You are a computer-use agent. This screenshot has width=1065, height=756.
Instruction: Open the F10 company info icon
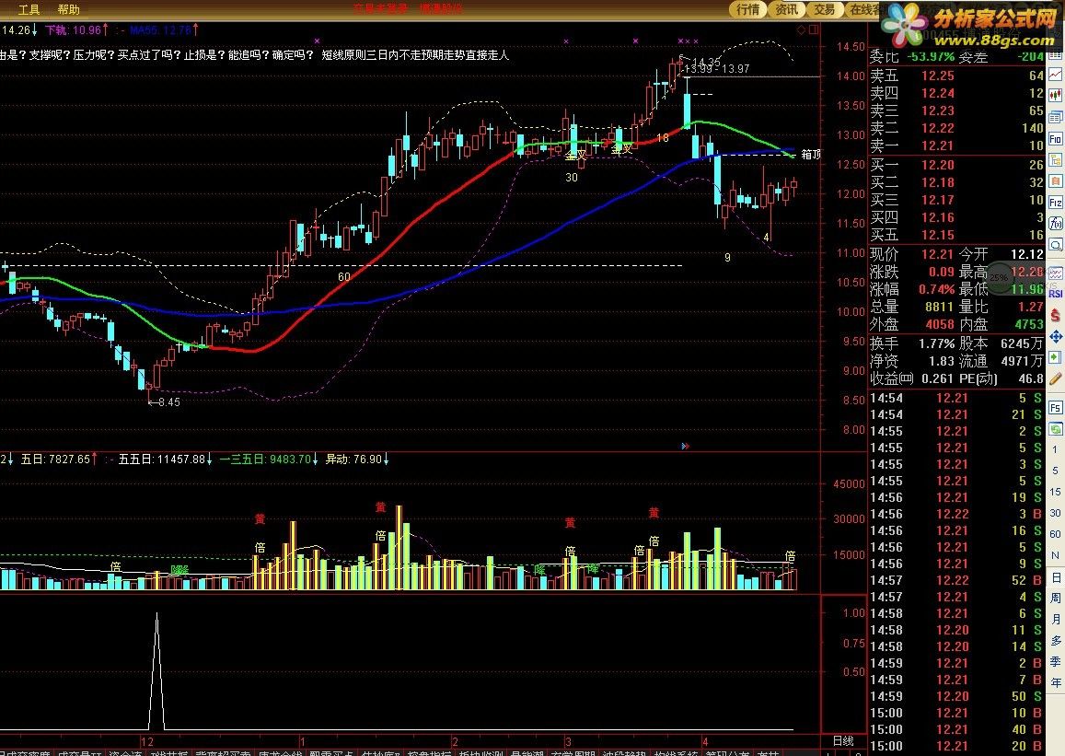pyautogui.click(x=1056, y=138)
